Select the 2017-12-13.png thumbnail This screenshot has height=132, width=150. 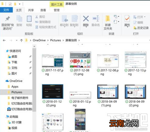[x=135, y=60]
